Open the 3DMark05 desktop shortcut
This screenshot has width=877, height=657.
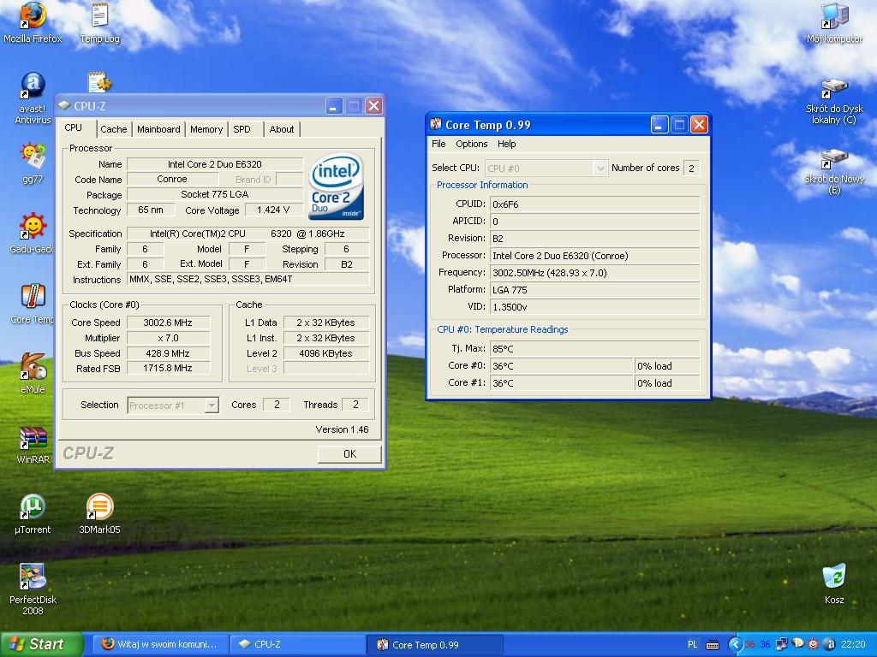click(x=99, y=507)
